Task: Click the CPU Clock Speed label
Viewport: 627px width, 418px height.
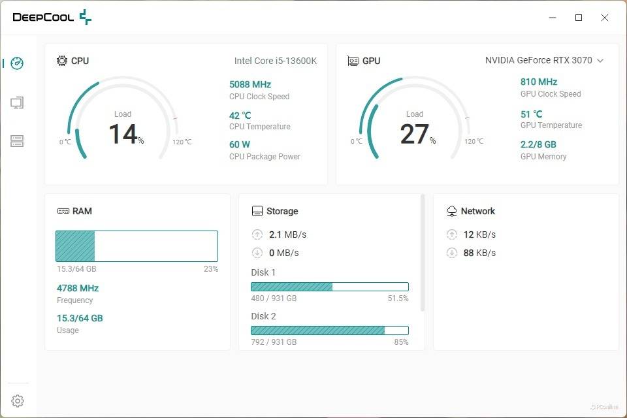Action: (x=259, y=97)
